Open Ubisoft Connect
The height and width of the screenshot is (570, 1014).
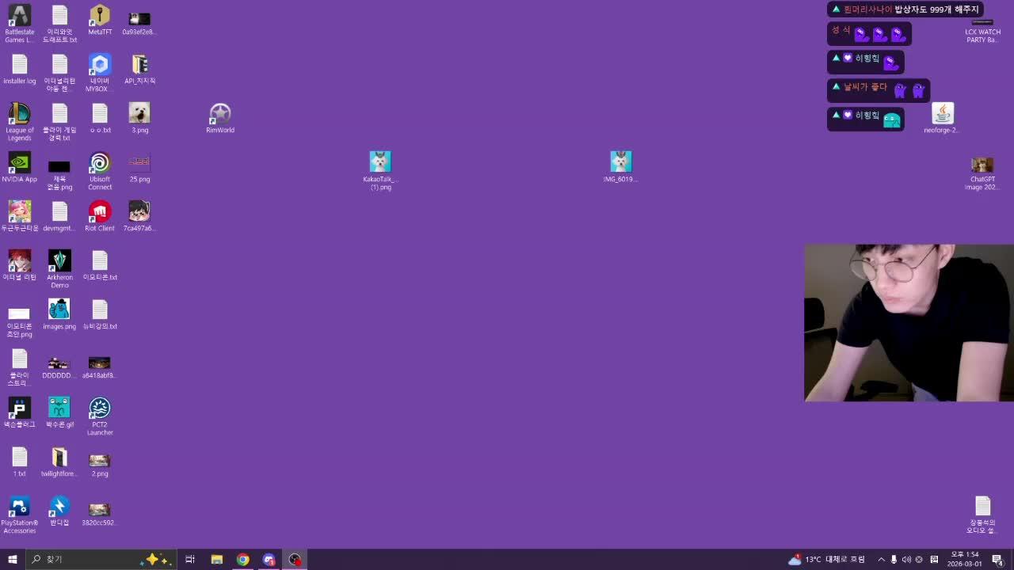(x=100, y=171)
